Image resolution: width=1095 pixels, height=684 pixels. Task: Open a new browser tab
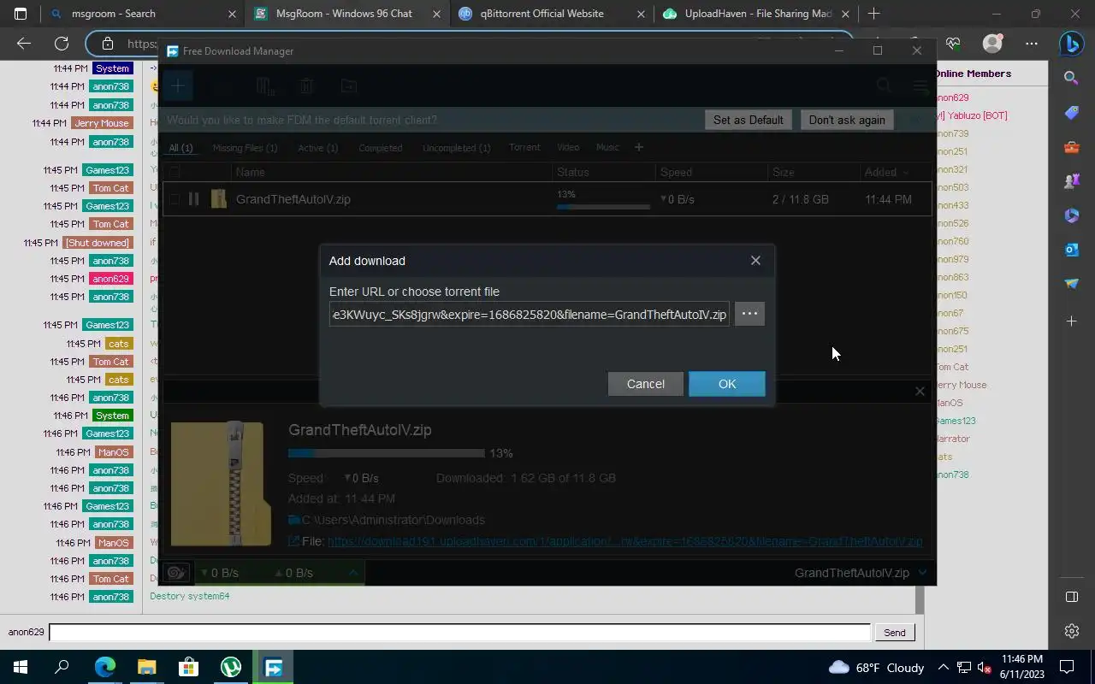pyautogui.click(x=873, y=14)
